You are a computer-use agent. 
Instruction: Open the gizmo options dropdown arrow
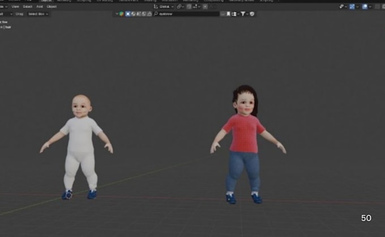[x=357, y=7]
